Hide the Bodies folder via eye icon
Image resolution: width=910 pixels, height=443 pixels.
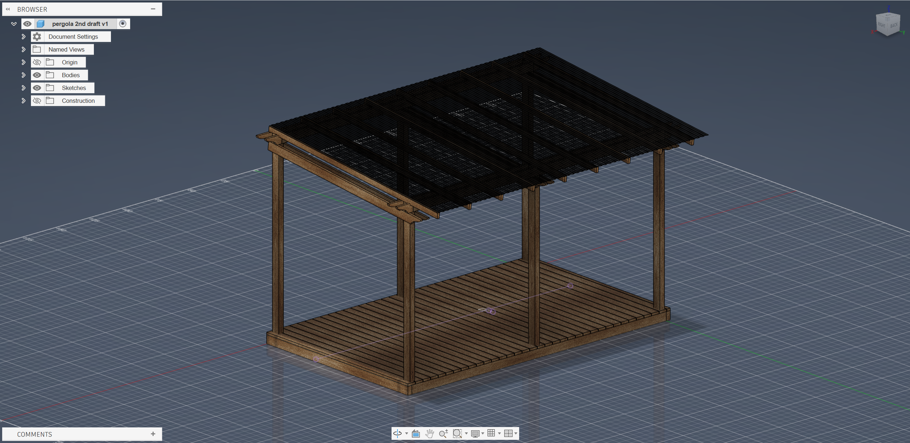[37, 75]
